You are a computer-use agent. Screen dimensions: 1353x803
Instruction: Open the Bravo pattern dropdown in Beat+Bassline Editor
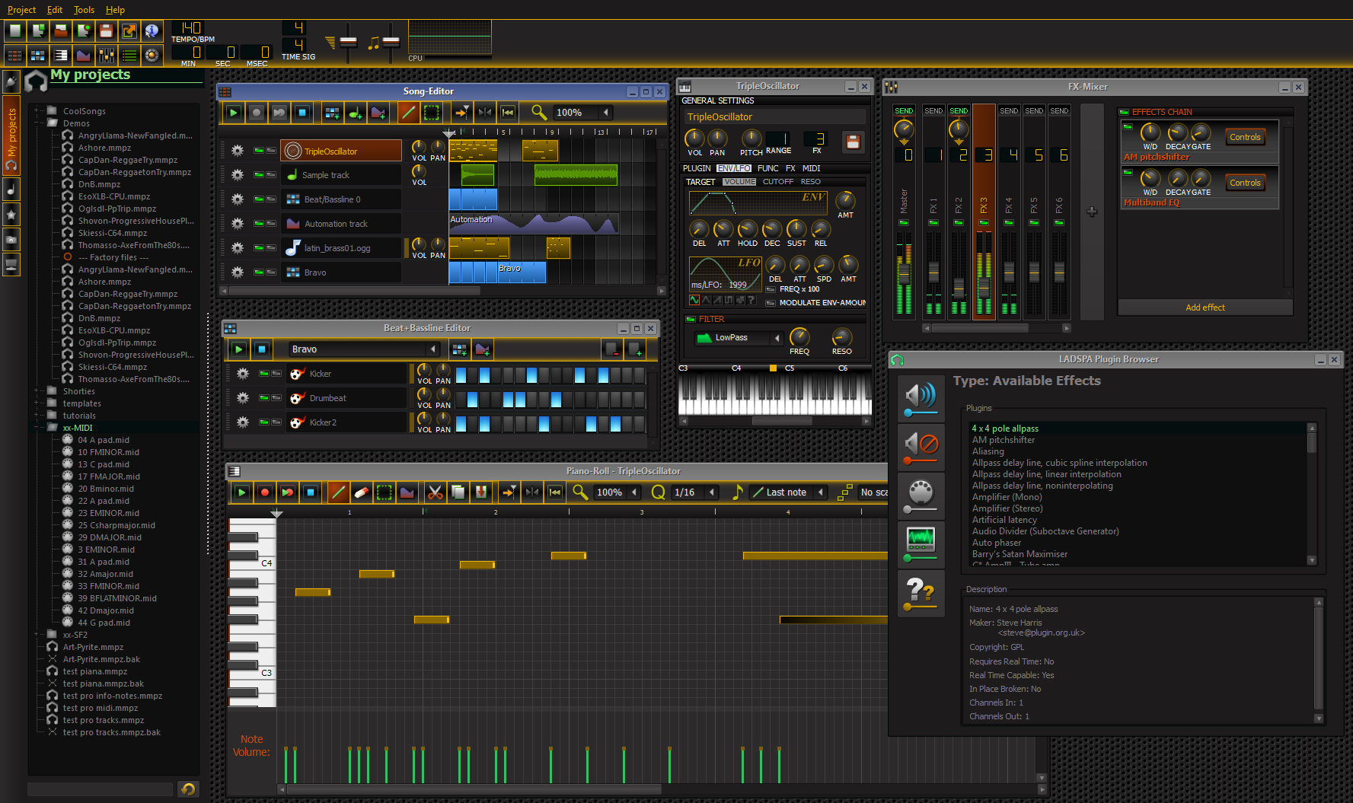tap(432, 349)
